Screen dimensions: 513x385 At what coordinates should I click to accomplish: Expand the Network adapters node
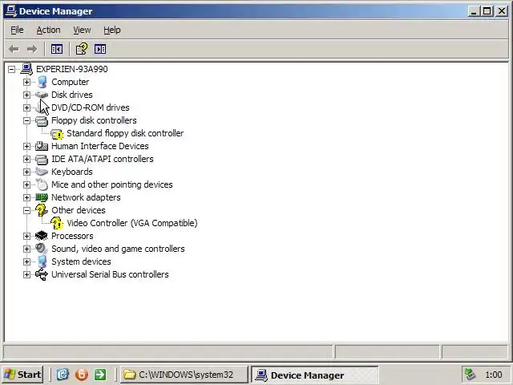(x=26, y=197)
